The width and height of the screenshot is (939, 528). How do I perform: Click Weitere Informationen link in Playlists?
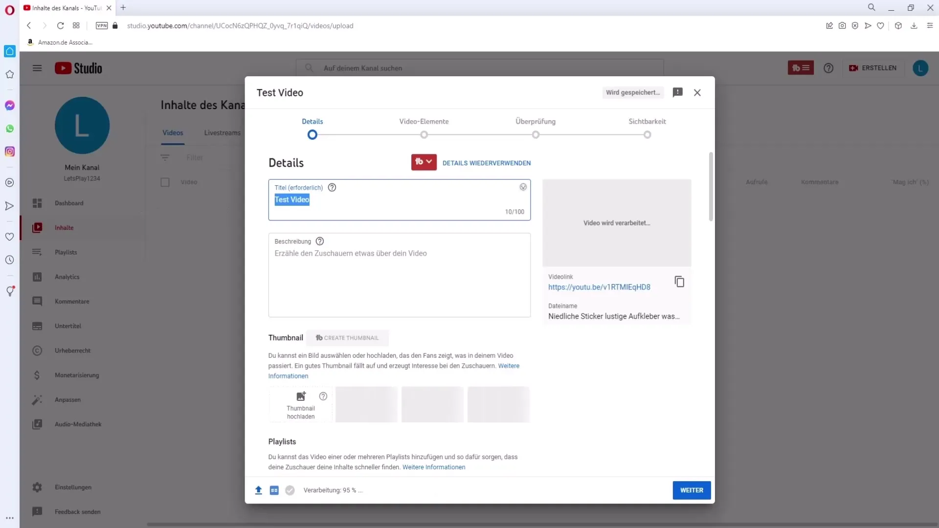coord(433,467)
